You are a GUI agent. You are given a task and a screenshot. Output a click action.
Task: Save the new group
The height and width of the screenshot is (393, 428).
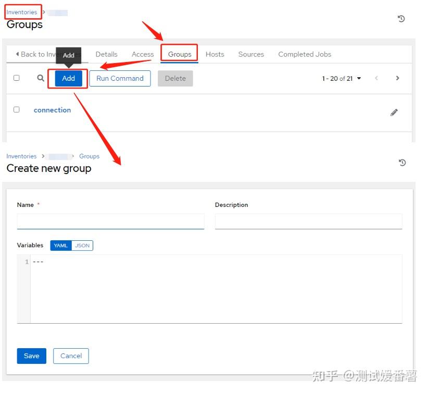click(31, 356)
